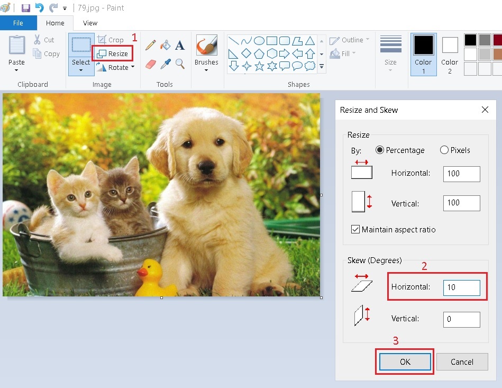Image resolution: width=502 pixels, height=388 pixels.
Task: Pick the Fill with color bucket tool
Action: (165, 45)
